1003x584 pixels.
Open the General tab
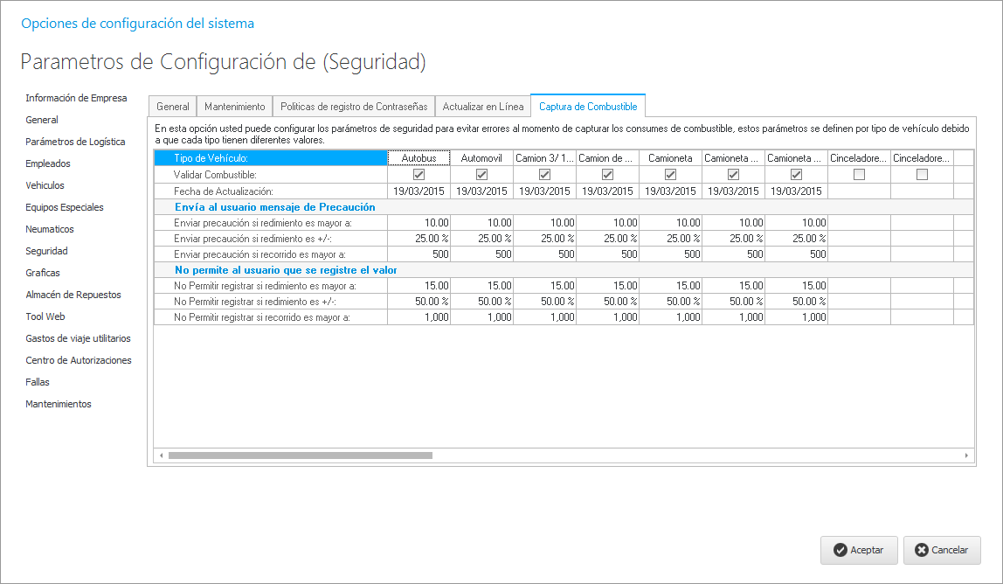[x=172, y=107]
